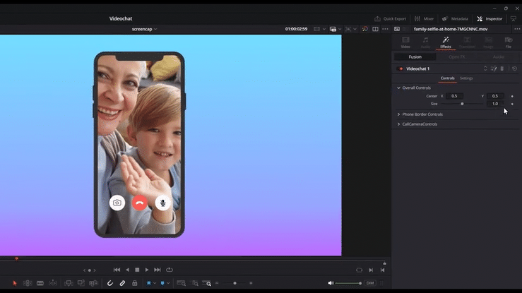Jump to first frame in viewer
522x293 pixels.
(117, 270)
